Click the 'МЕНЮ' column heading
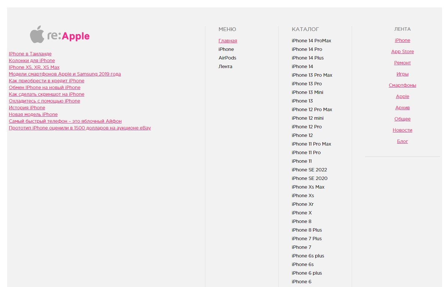 [x=227, y=30]
